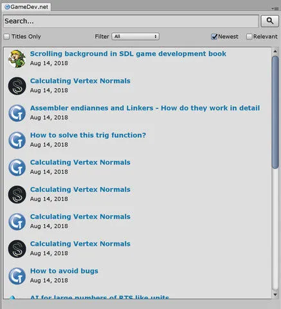The width and height of the screenshot is (281, 309).
Task: Click the magnifying glass search button
Action: tap(269, 21)
